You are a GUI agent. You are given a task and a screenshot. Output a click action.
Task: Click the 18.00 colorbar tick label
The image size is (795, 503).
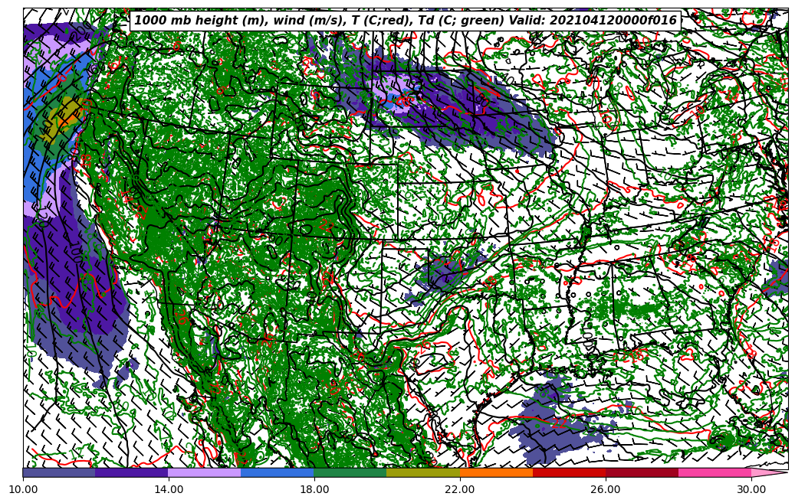(x=314, y=488)
